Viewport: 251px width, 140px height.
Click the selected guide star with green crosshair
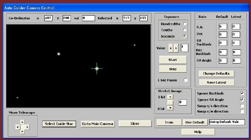pos(97,69)
